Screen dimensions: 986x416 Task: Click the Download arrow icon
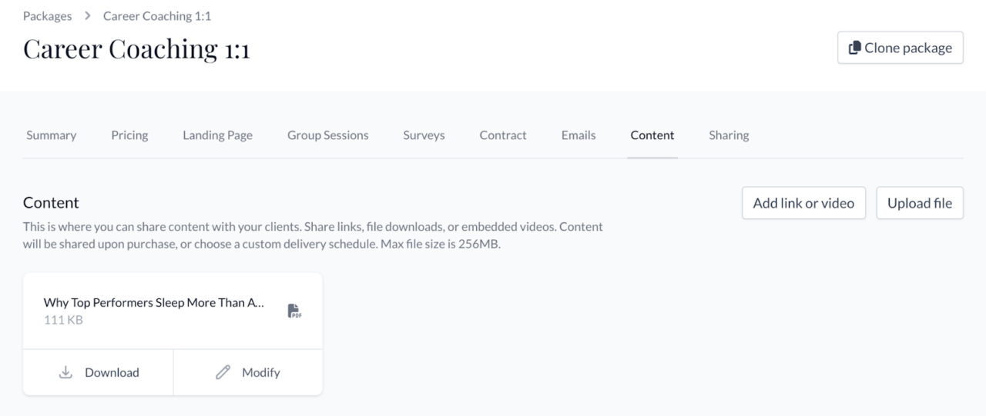[x=66, y=372]
